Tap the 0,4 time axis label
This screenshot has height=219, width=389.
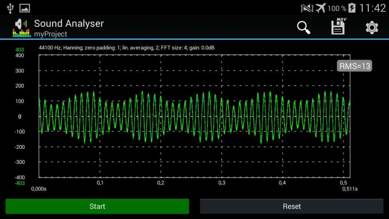click(282, 183)
